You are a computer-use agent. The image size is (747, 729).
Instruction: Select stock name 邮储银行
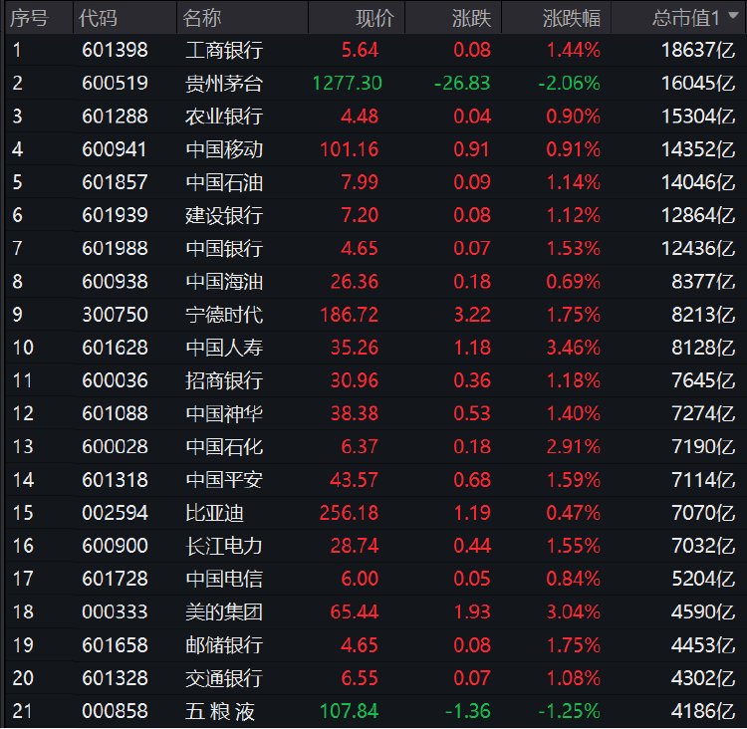[224, 645]
